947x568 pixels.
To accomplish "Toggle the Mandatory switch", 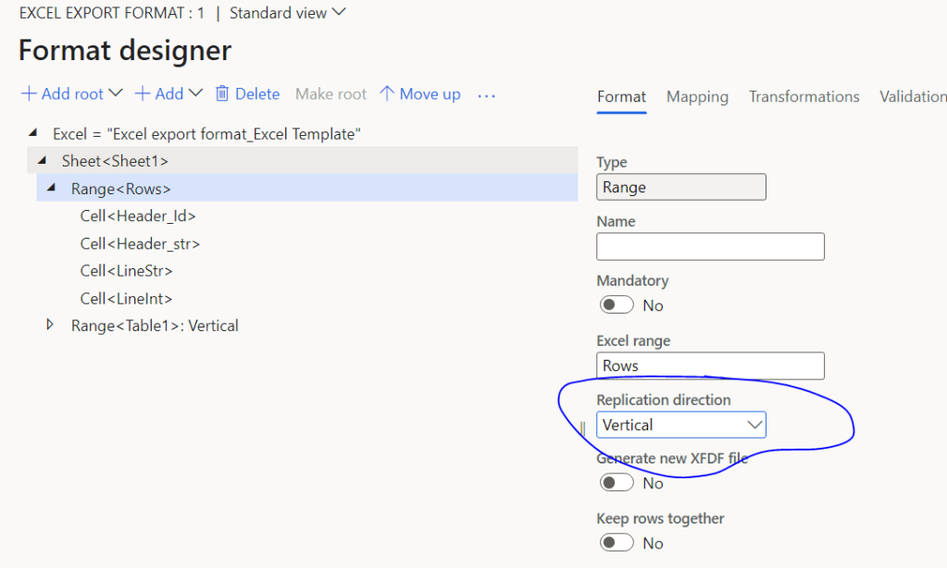I will (617, 305).
